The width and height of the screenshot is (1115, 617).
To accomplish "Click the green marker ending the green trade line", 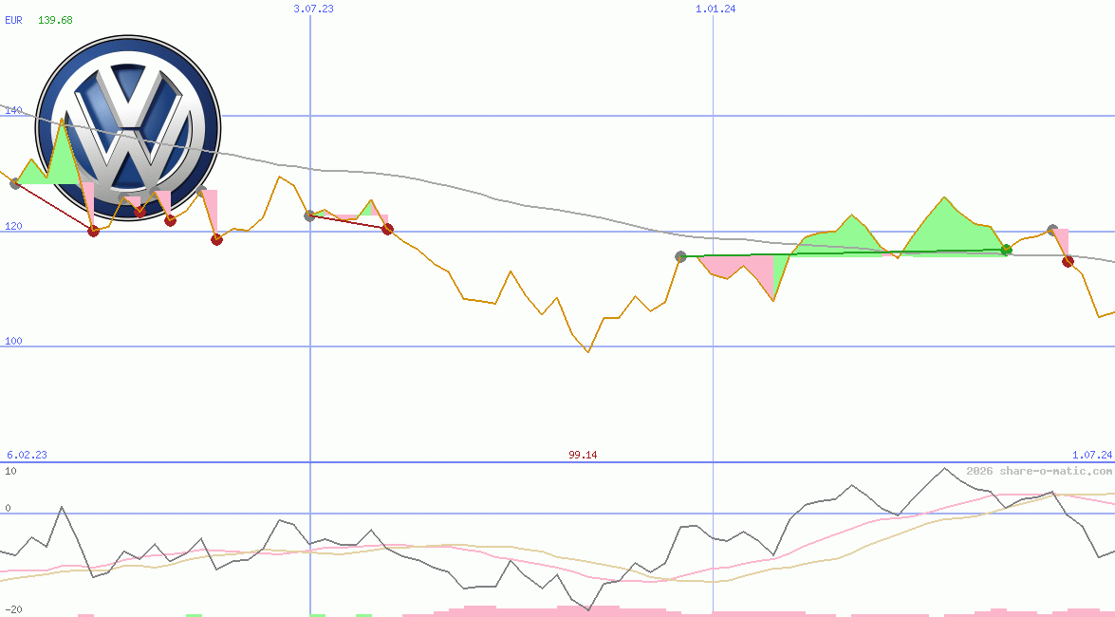I will 1007,250.
